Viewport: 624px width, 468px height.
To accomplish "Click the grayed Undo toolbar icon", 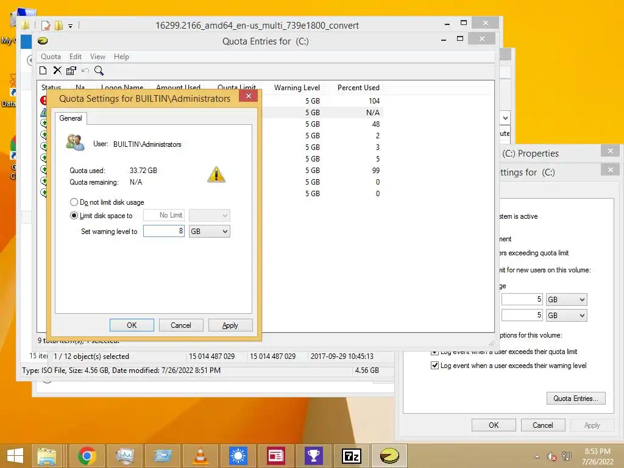I will (x=85, y=71).
